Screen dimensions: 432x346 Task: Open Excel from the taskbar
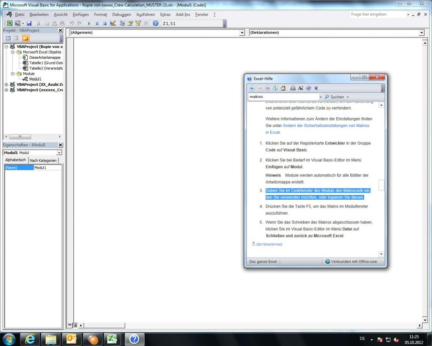pyautogui.click(x=112, y=339)
